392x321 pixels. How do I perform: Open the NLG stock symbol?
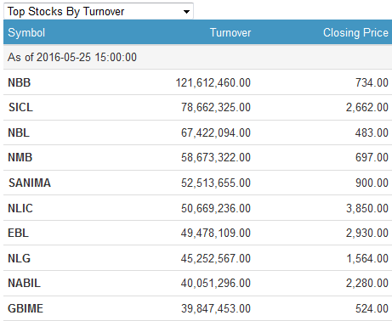[19, 258]
